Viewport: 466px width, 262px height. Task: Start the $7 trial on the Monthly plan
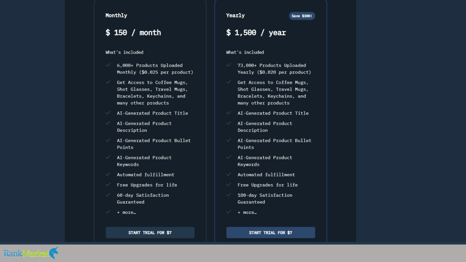[150, 233]
